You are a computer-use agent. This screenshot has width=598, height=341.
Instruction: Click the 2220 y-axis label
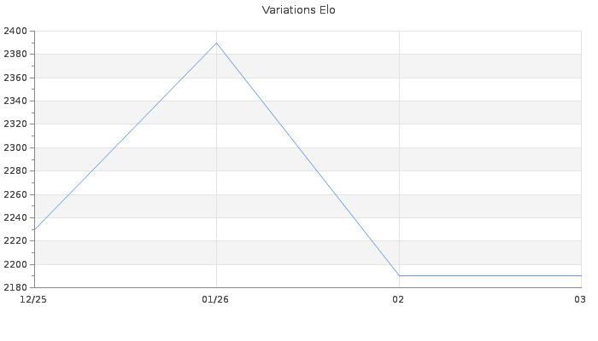point(16,240)
